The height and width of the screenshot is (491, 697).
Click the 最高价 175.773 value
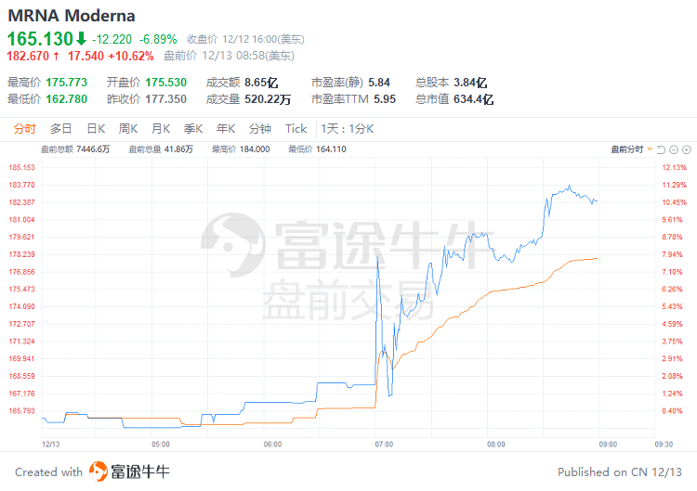[67, 83]
